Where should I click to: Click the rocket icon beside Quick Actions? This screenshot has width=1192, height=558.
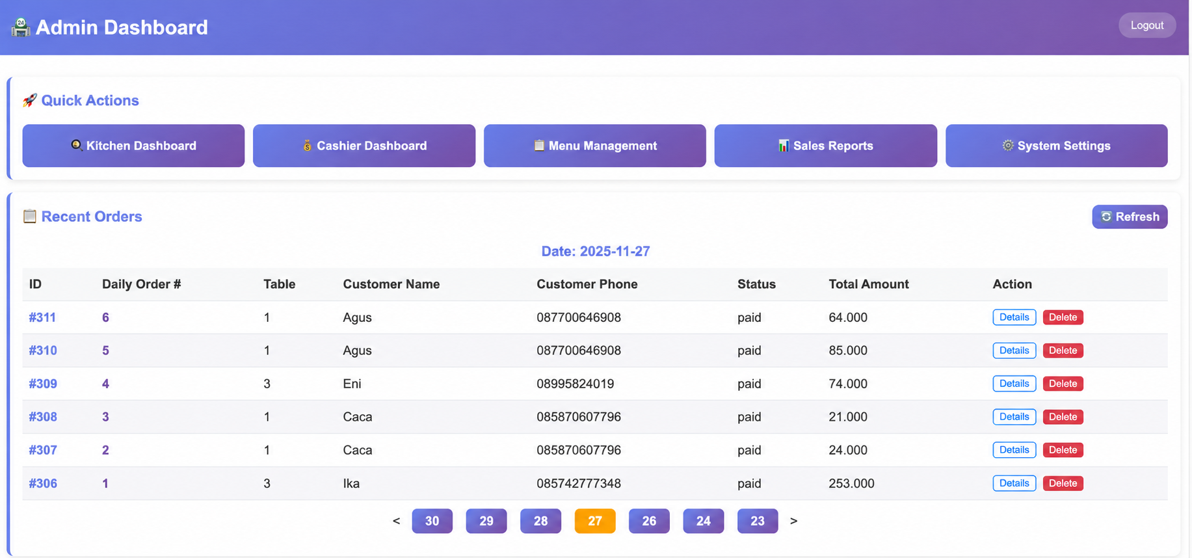click(x=30, y=100)
